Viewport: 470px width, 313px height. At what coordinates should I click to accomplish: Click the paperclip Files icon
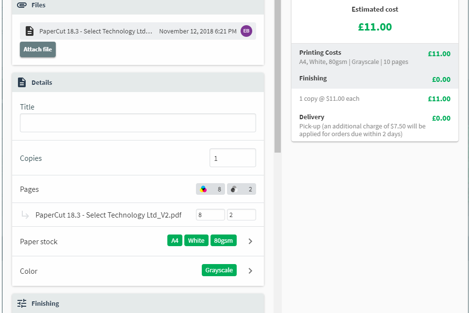click(x=21, y=5)
